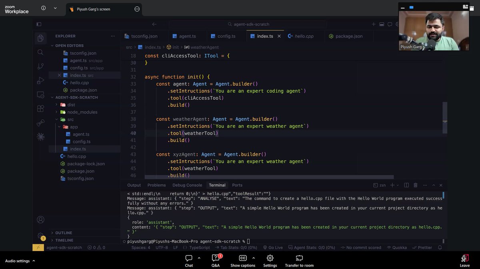
Task: Click the go back arrow in the title bar
Action: pos(154,24)
